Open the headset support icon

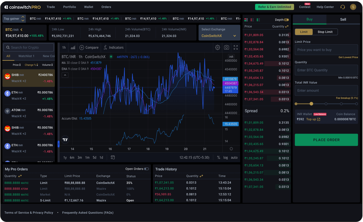pos(343,7)
